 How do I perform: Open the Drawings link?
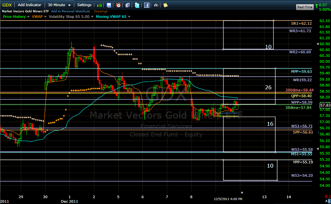click(x=101, y=11)
